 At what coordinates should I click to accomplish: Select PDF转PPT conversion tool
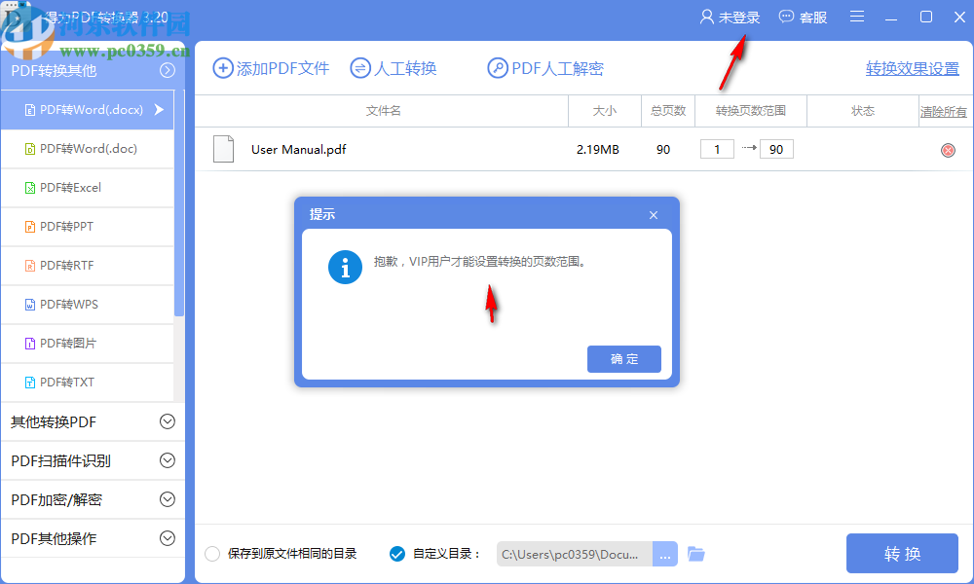(x=58, y=226)
